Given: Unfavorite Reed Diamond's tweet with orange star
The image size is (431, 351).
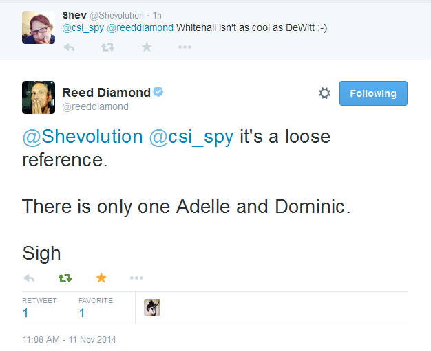Looking at the screenshot, I should (101, 278).
